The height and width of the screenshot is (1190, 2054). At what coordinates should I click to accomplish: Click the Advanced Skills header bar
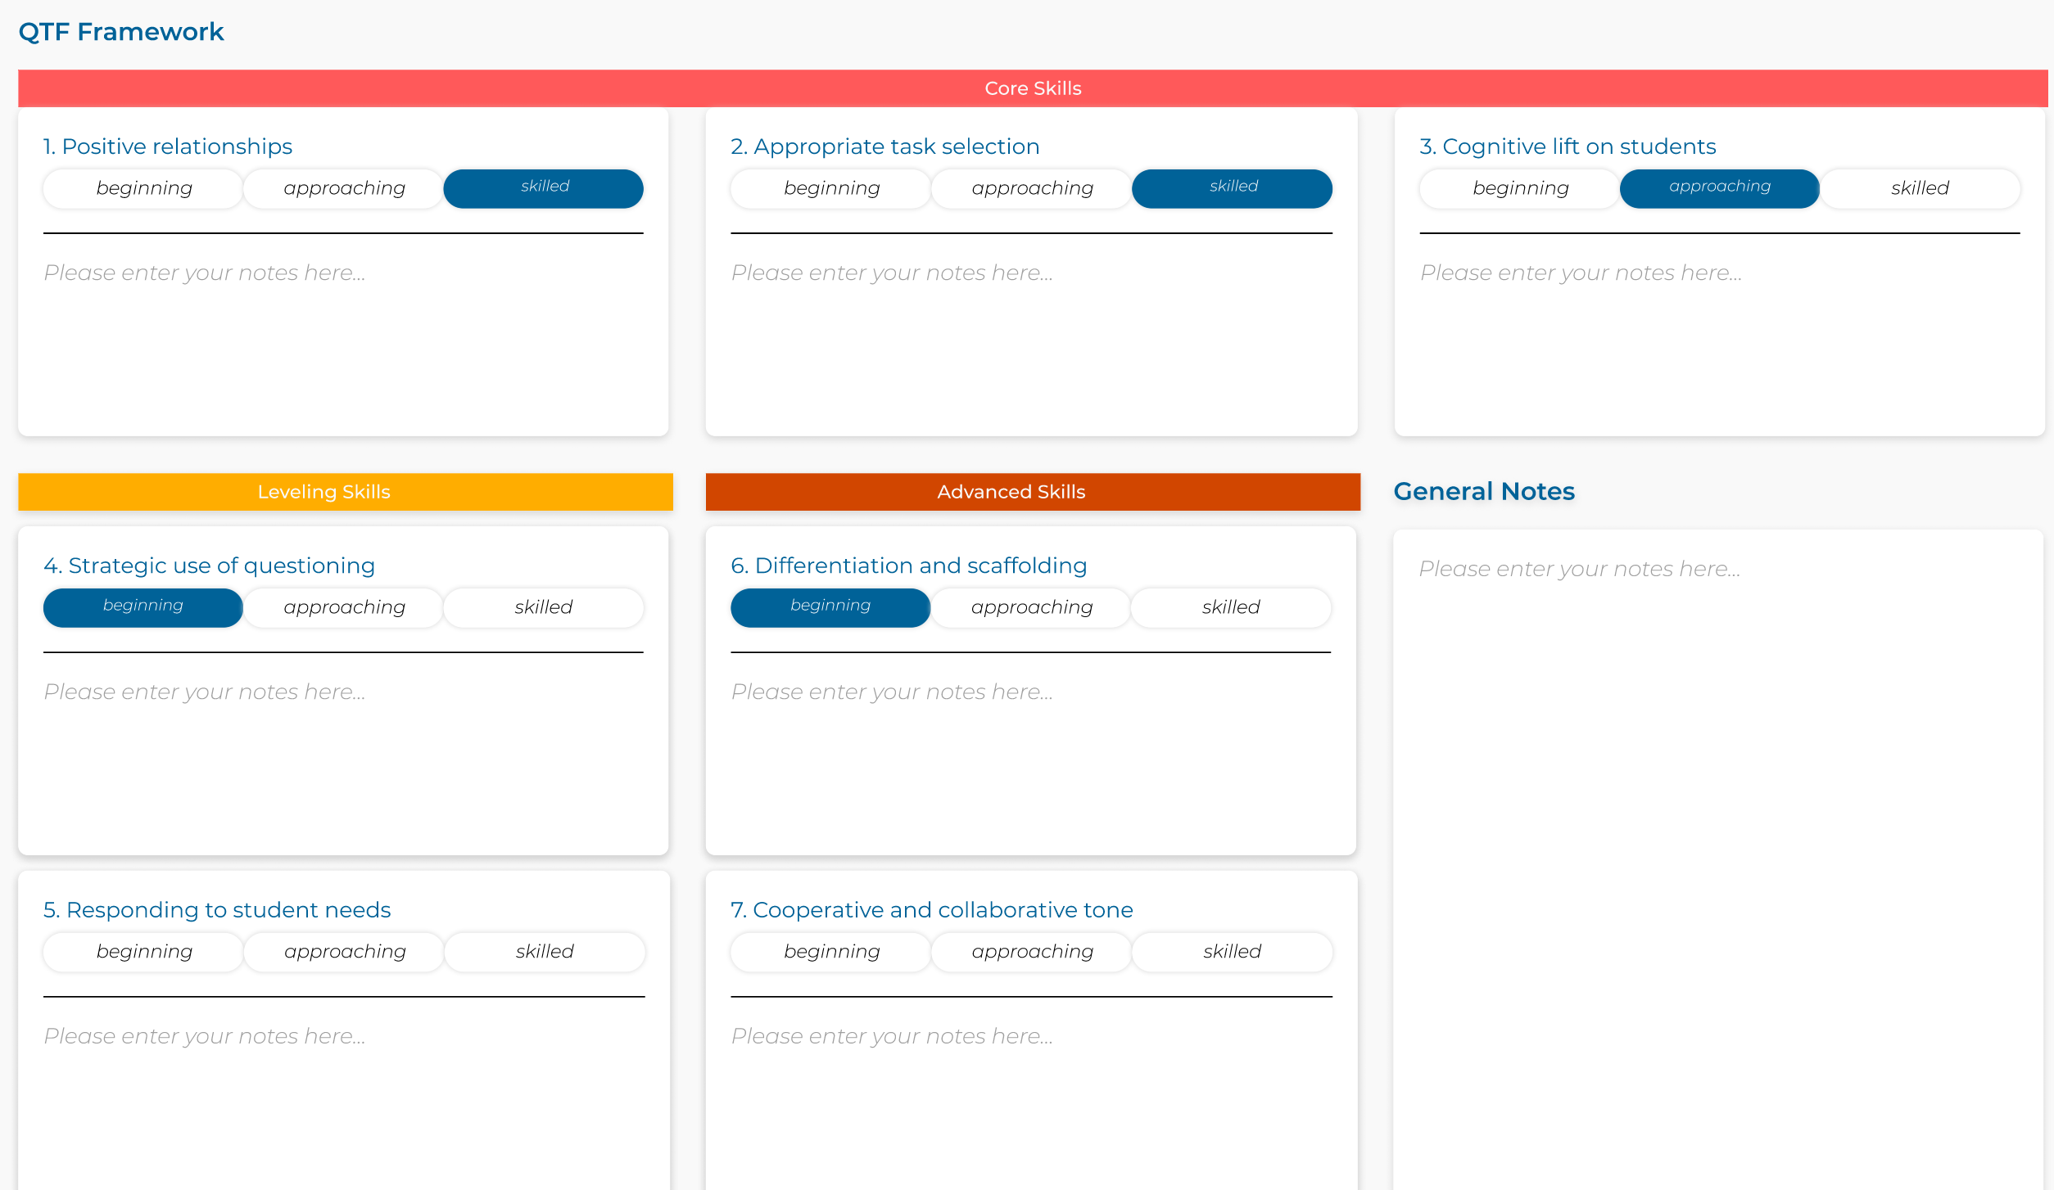pos(1032,492)
